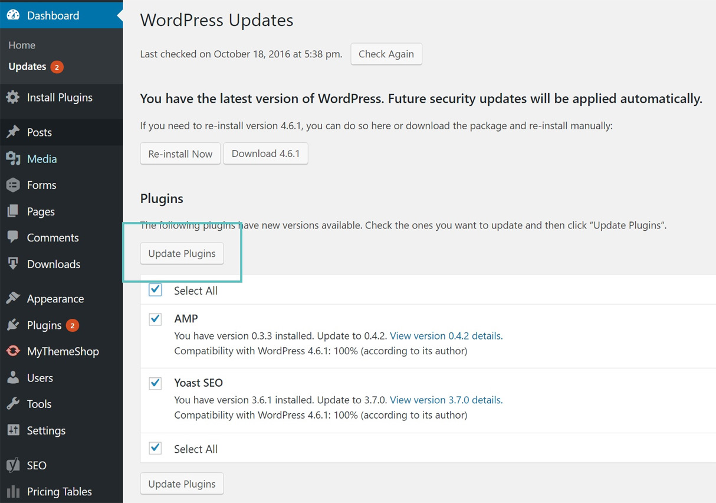Screen dimensions: 716x503
Task: Toggle the bottom Select All checkbox
Action: (x=155, y=448)
